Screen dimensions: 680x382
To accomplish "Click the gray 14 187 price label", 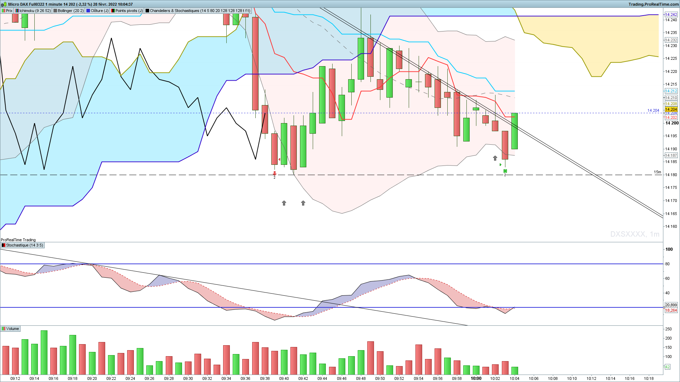I will pos(671,155).
